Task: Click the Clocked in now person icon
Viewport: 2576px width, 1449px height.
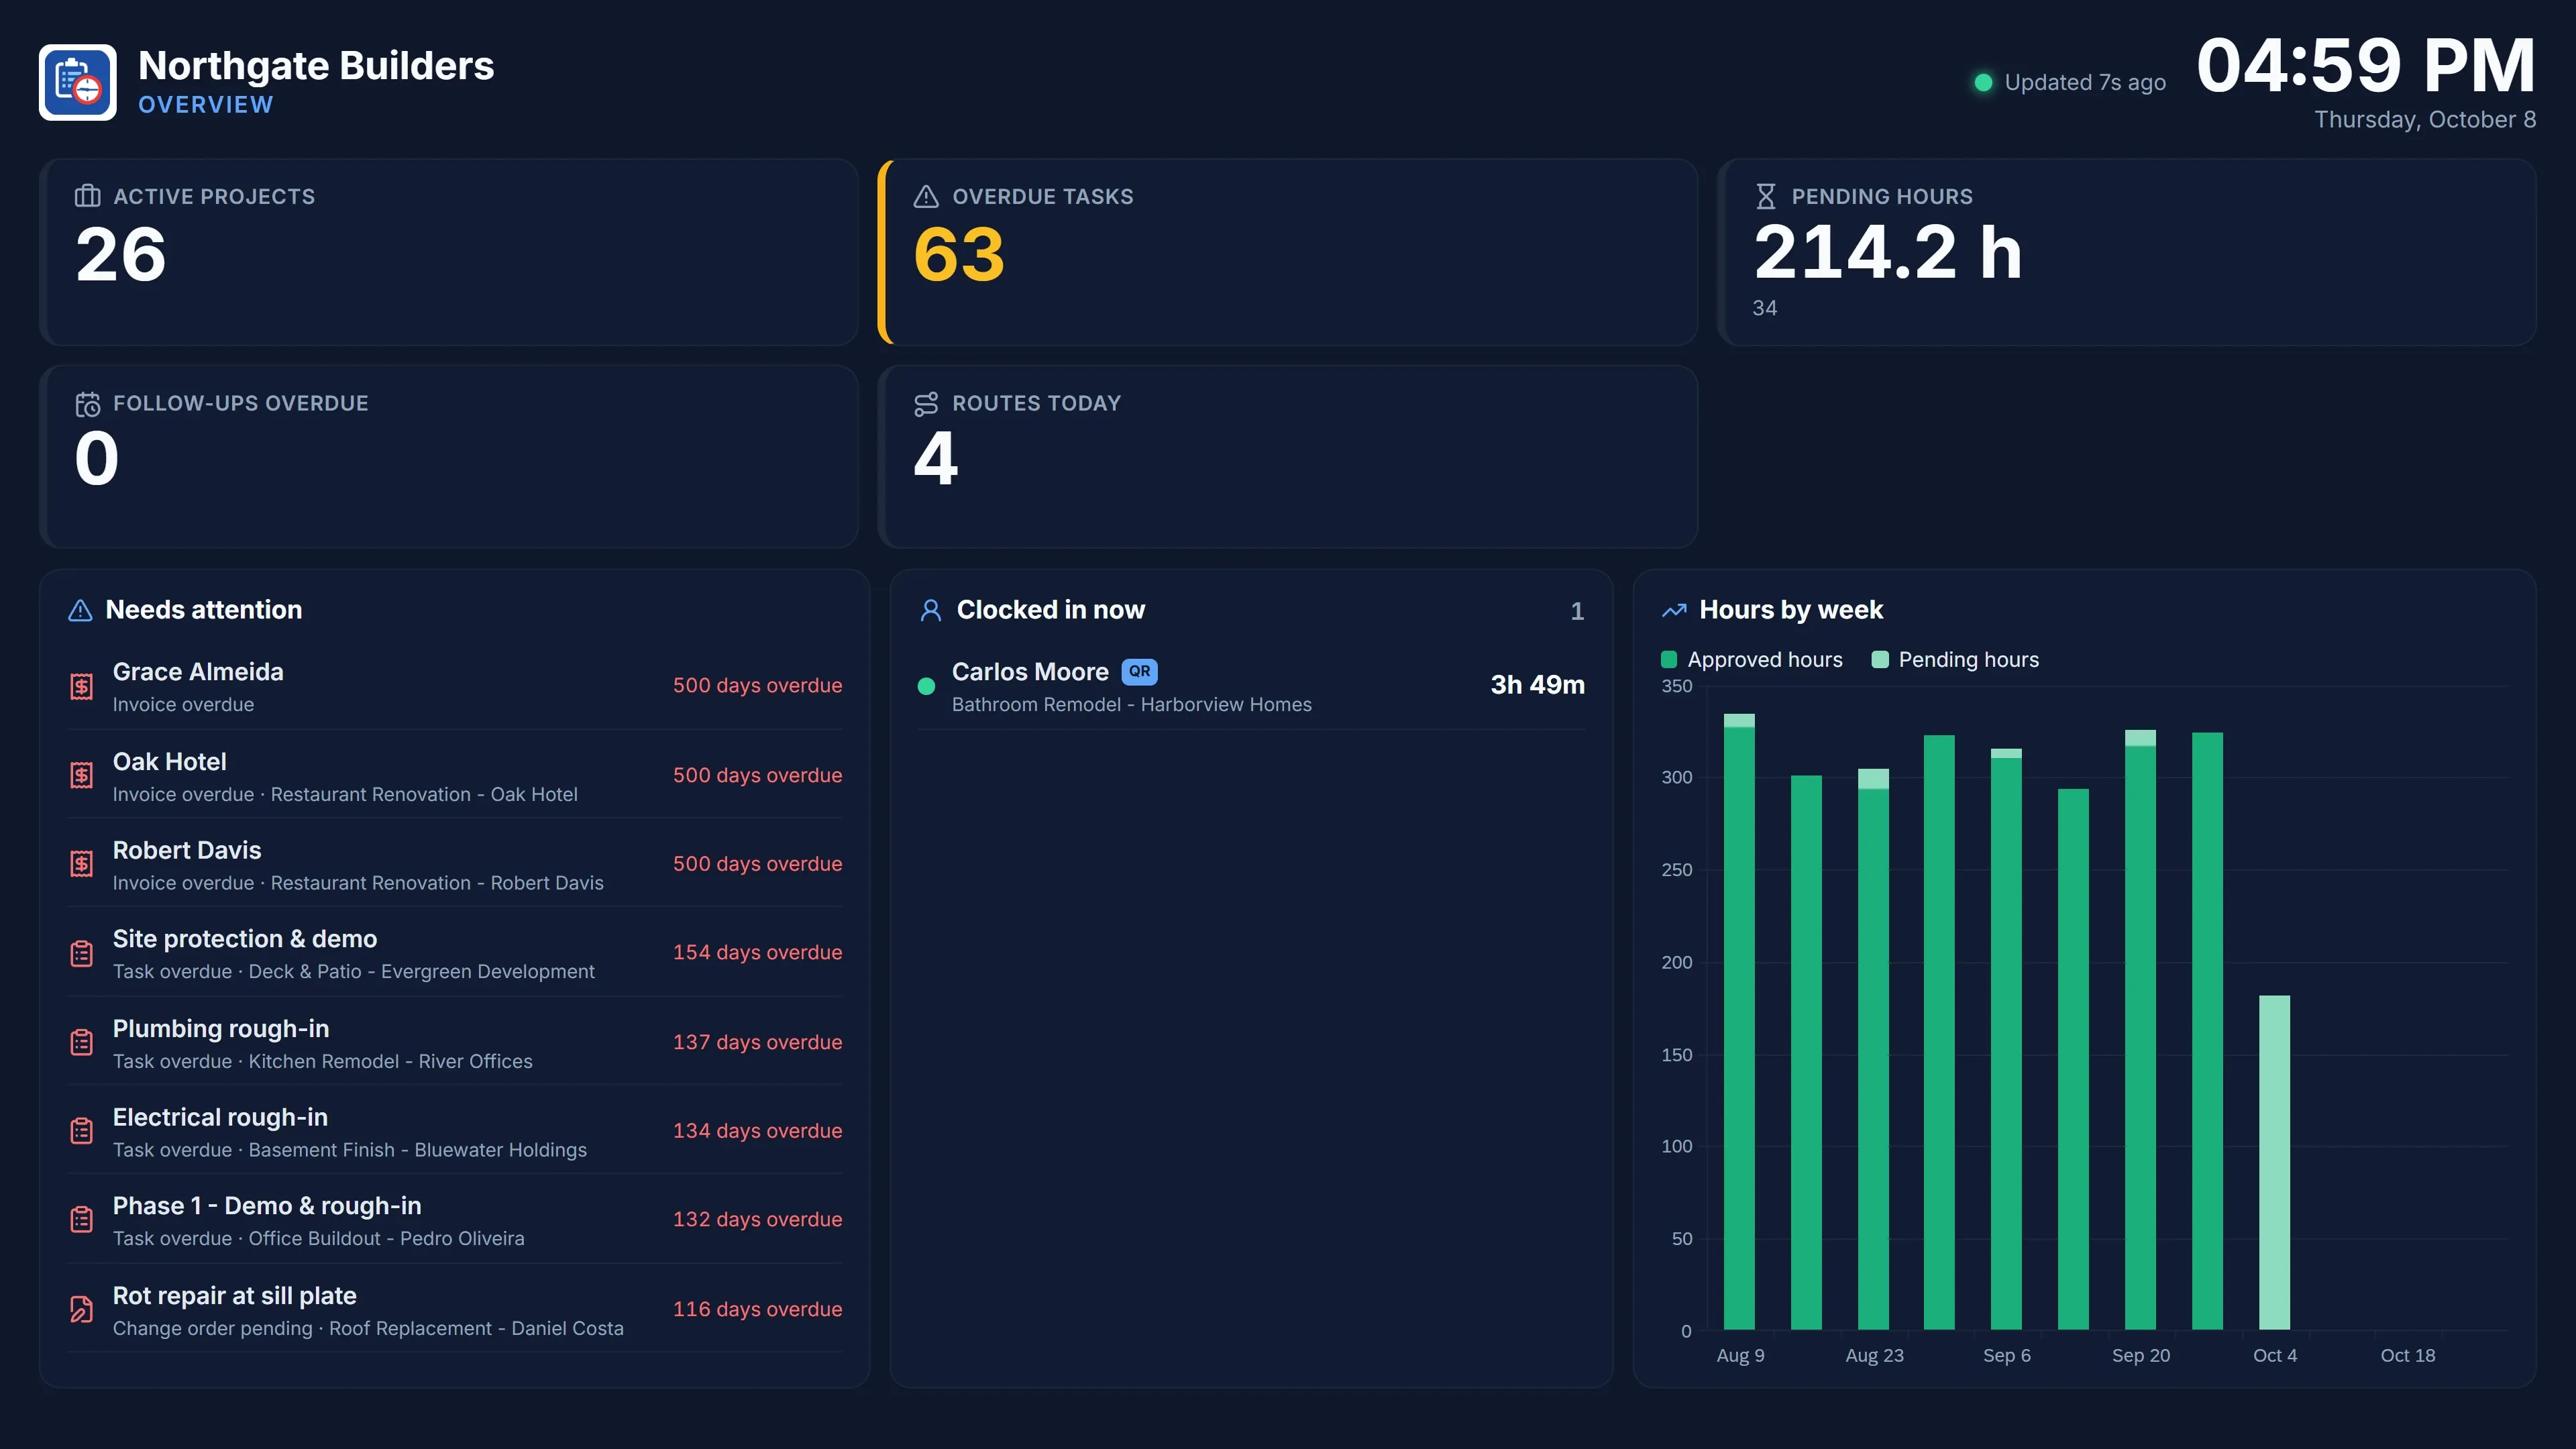Action: (931, 610)
